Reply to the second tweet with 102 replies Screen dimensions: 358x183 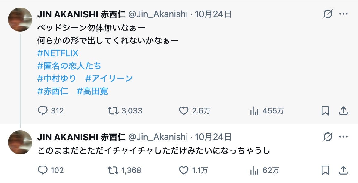click(x=43, y=171)
